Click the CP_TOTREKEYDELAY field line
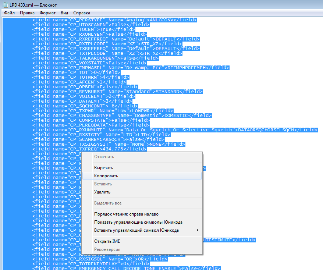The width and height of the screenshot is (323, 270). pos(91,264)
